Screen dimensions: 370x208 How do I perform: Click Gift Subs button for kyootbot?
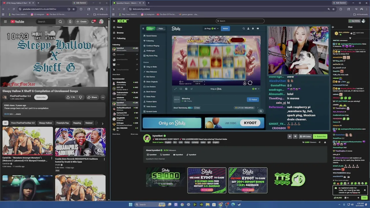[305, 136]
